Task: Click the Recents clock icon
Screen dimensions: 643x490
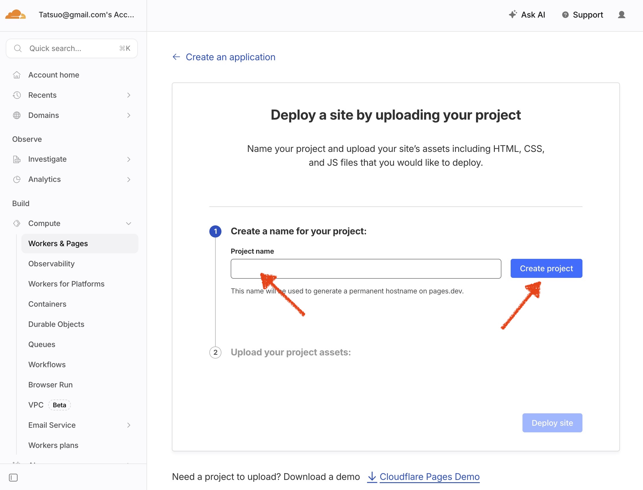Action: pyautogui.click(x=17, y=95)
